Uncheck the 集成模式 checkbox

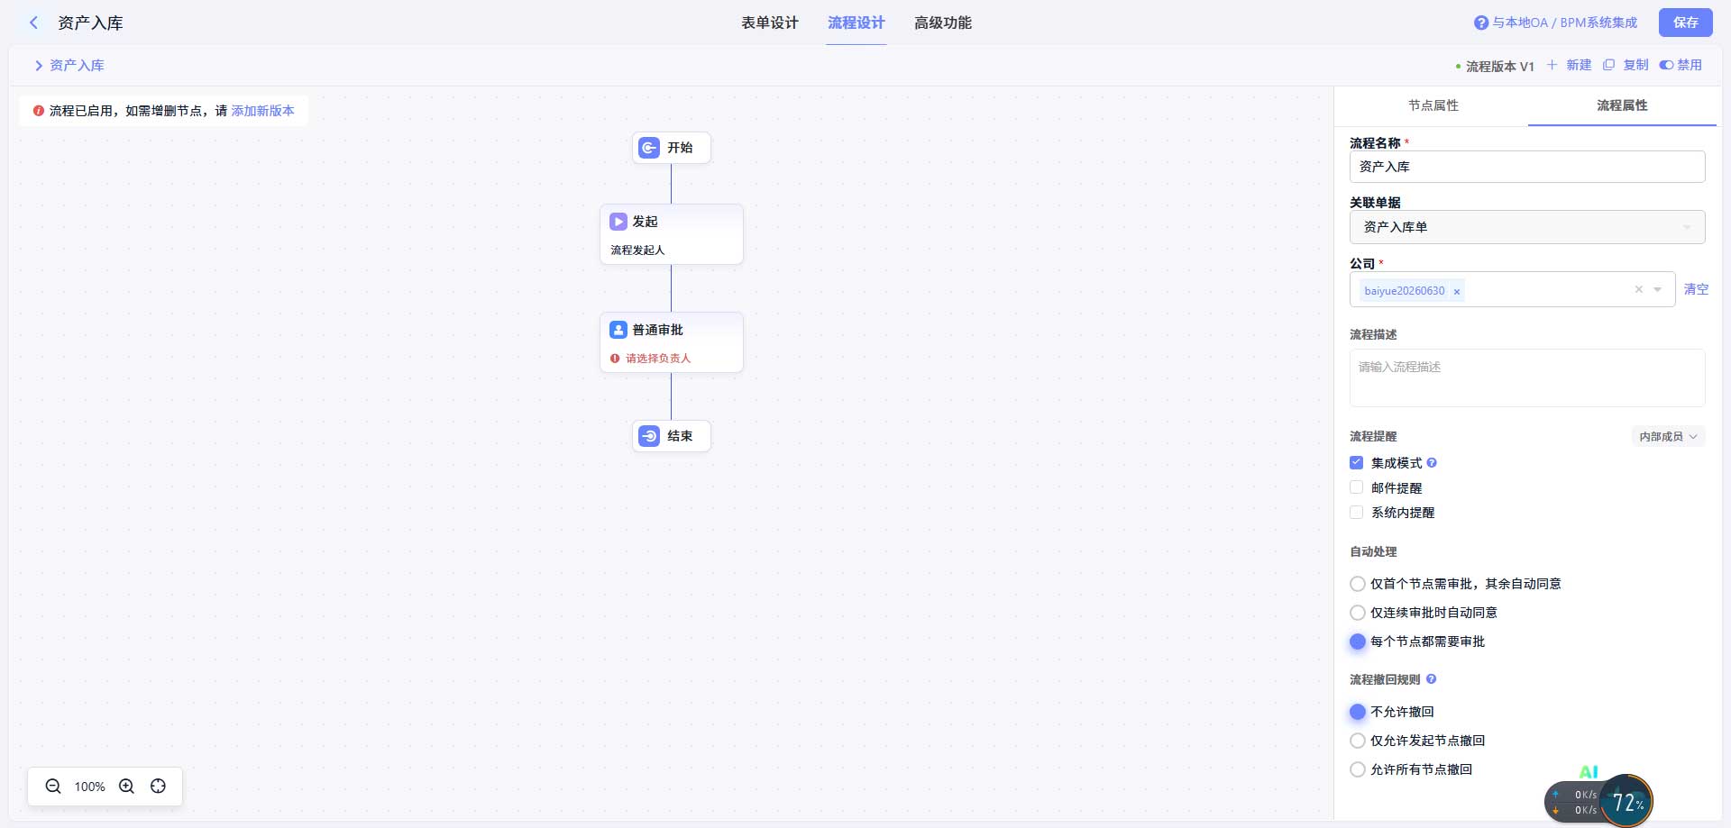1356,463
